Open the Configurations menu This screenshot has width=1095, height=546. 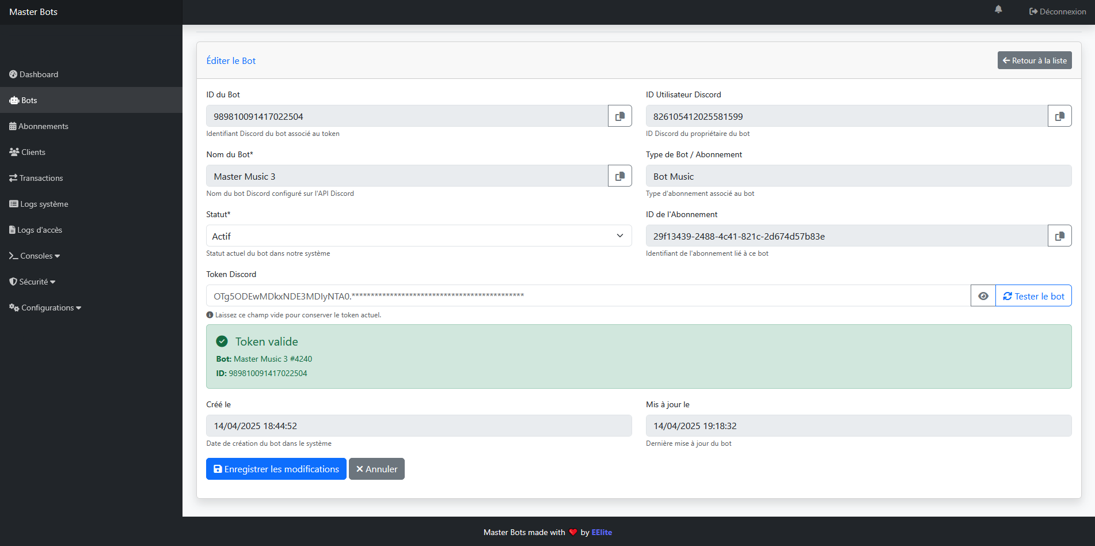pyautogui.click(x=45, y=308)
